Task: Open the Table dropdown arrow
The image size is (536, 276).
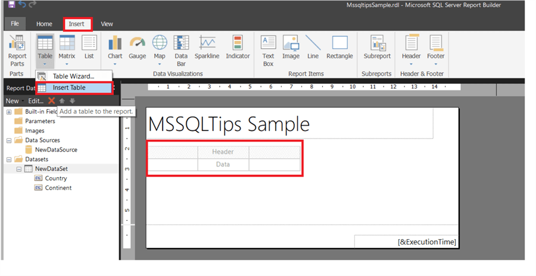Action: click(x=45, y=64)
